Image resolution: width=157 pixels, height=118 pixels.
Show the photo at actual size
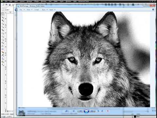(x=74, y=111)
